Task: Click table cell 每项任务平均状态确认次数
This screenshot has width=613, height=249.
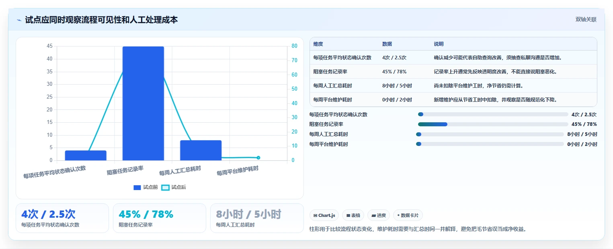Action: tap(342, 58)
